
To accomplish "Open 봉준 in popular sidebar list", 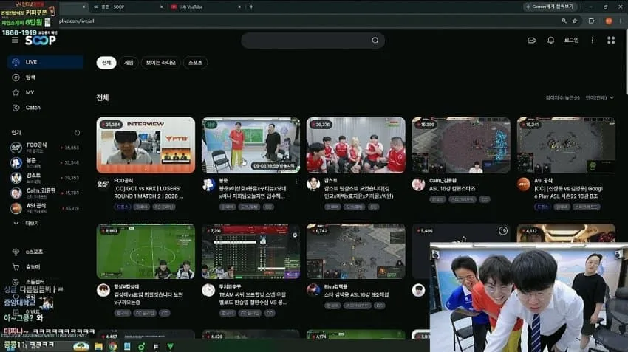I will click(45, 162).
